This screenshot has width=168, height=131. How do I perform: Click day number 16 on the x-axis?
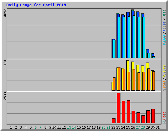(84, 127)
